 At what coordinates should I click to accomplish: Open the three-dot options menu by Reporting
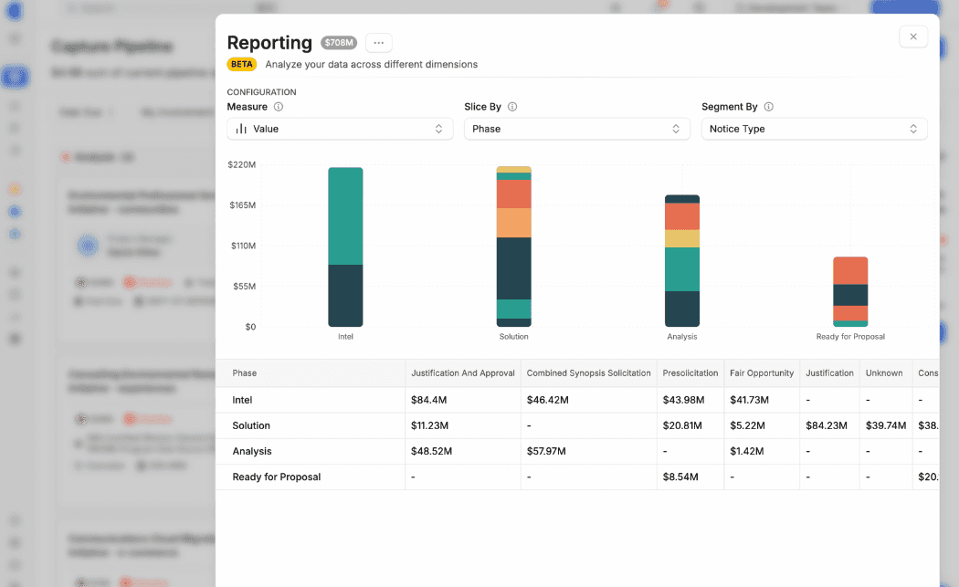[379, 43]
